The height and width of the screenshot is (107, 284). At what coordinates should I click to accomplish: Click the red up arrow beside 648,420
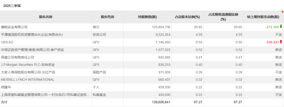(x=281, y=42)
